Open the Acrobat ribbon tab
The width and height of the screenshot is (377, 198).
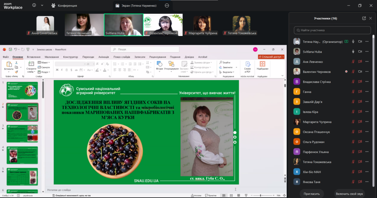coord(203,57)
